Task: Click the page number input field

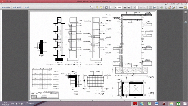Action: tap(137, 7)
